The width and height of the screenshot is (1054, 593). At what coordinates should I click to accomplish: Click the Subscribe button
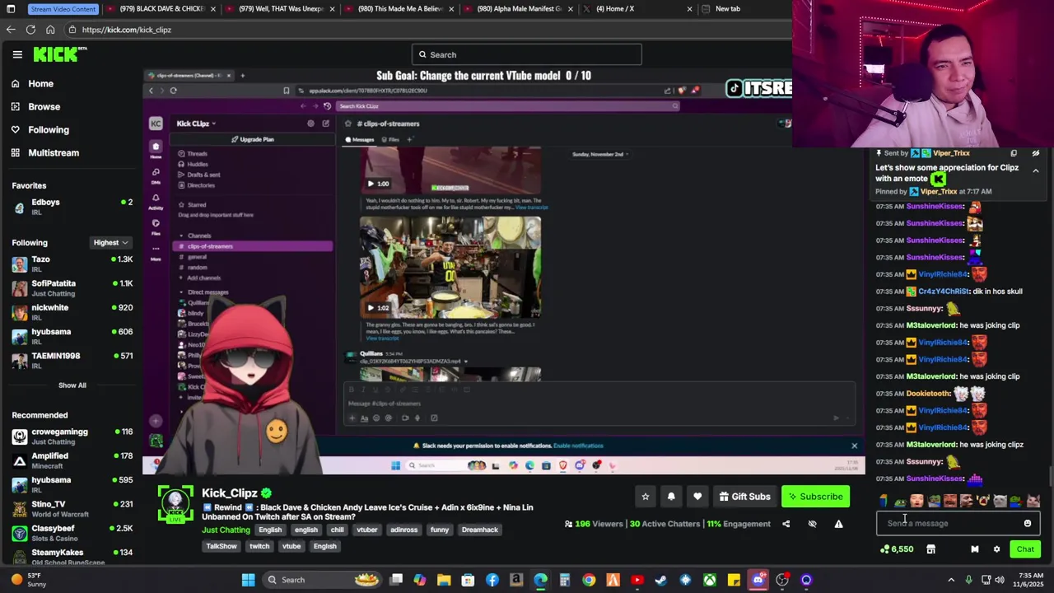click(815, 497)
